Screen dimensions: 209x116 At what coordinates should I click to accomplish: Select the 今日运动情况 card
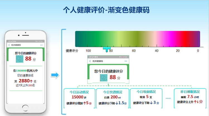pyautogui.click(x=79, y=98)
